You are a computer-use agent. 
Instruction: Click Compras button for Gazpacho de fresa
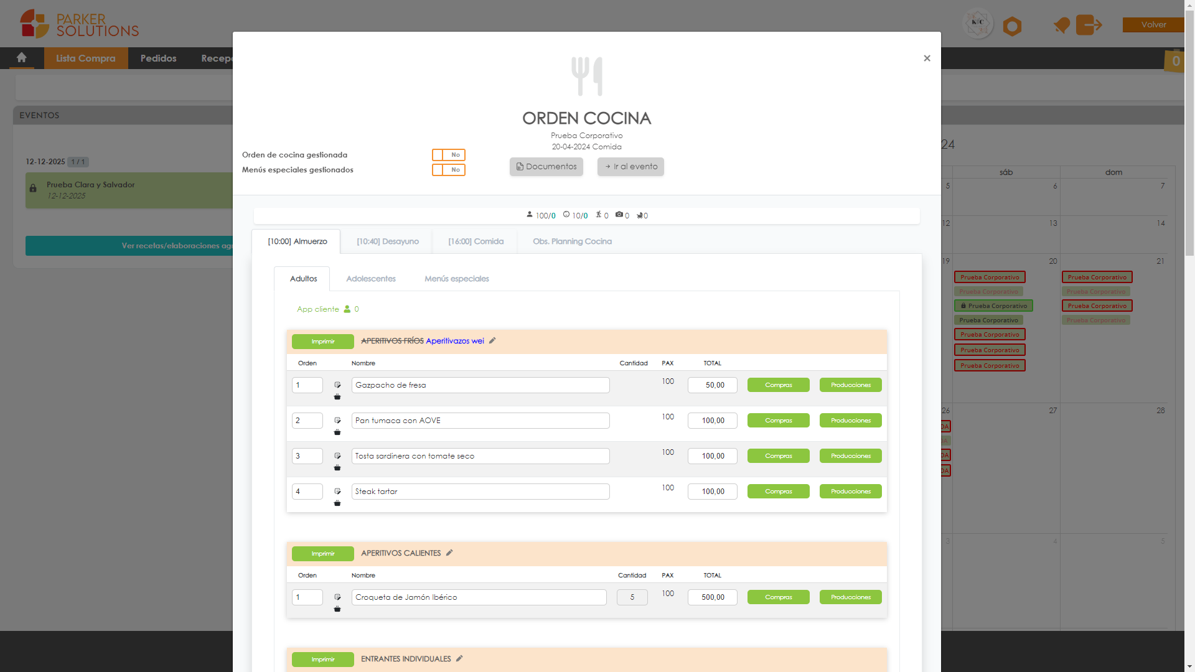coord(778,385)
